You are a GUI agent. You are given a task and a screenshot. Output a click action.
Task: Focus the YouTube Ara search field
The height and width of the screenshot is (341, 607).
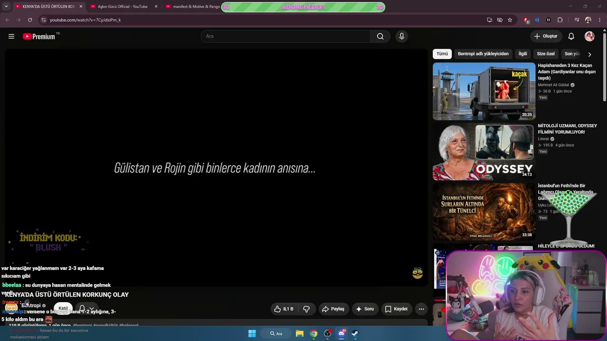285,36
